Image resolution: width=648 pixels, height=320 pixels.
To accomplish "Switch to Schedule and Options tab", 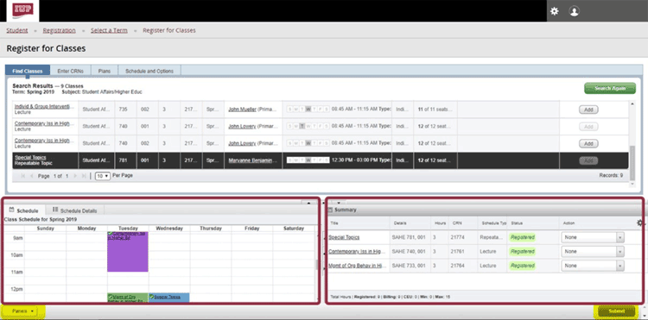I will [149, 71].
